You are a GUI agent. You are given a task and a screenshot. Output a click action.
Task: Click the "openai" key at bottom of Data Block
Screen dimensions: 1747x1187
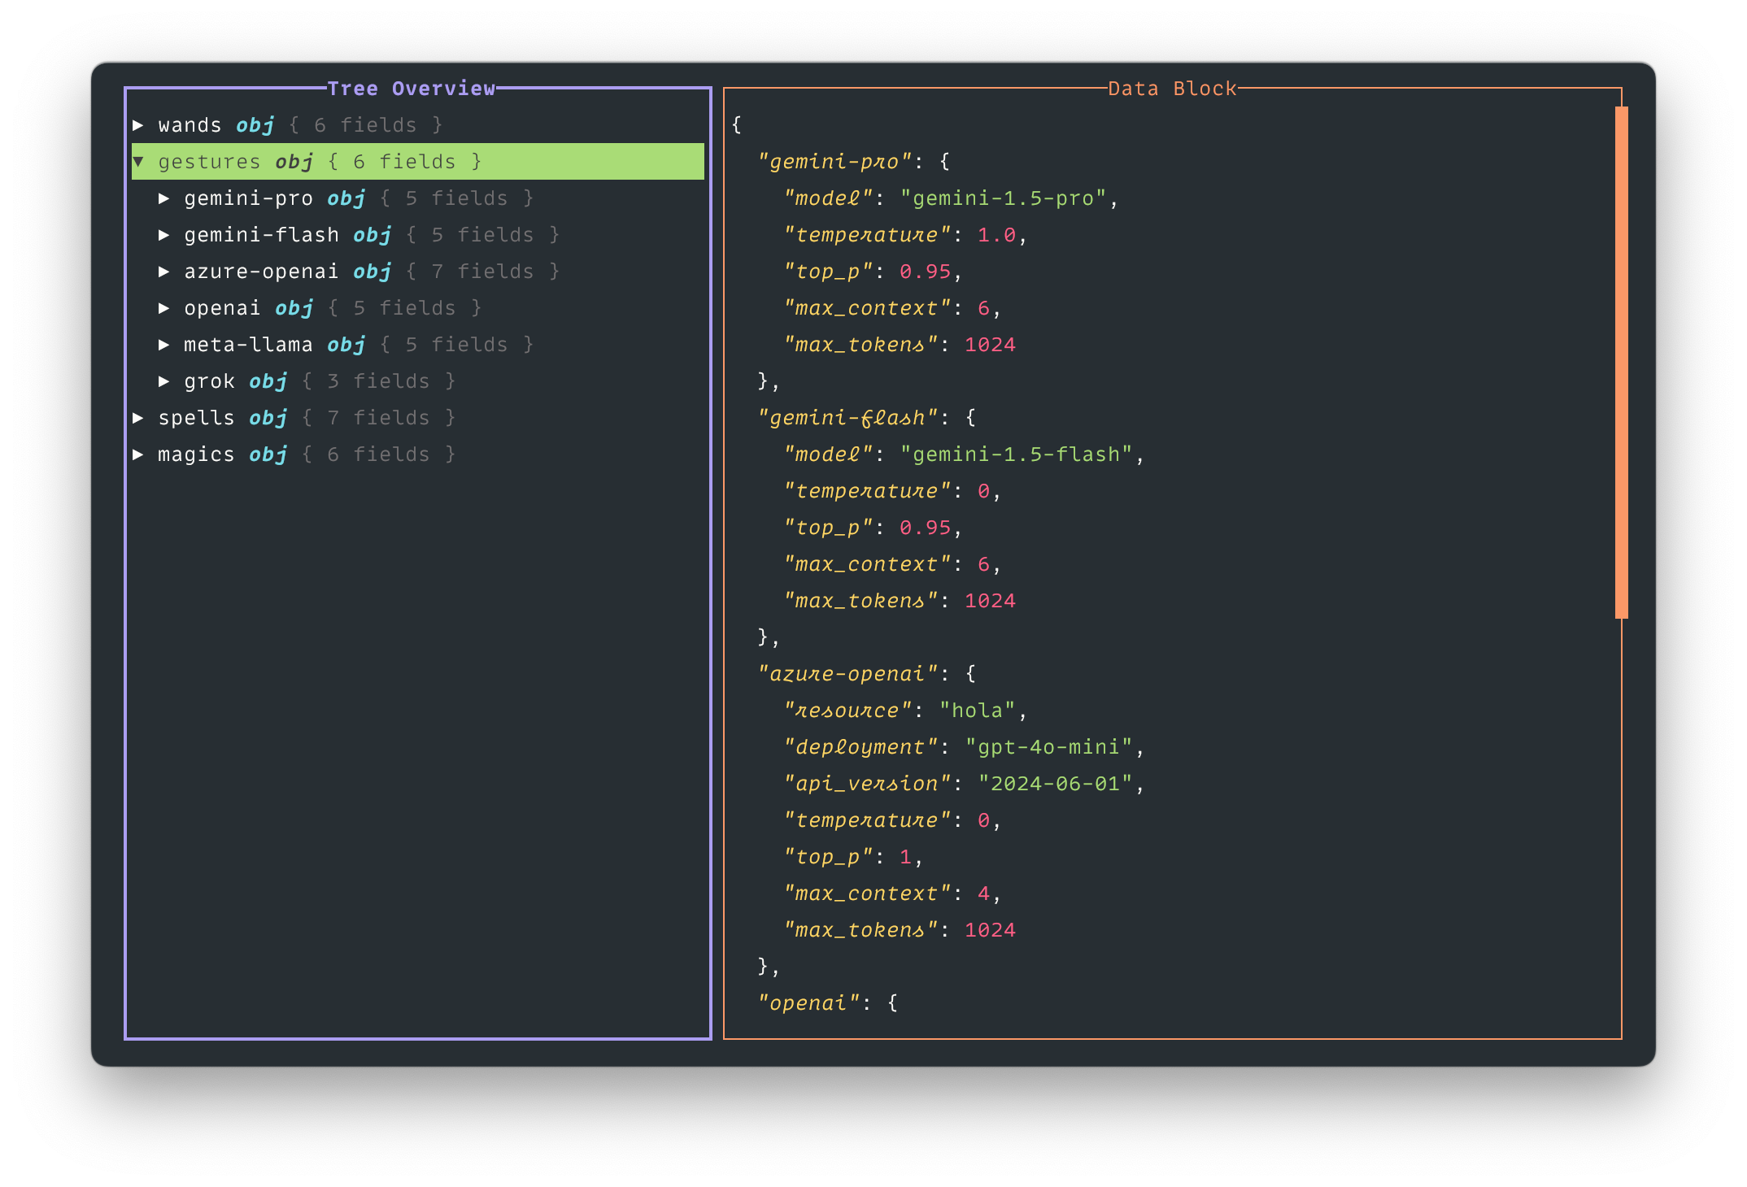[808, 1003]
